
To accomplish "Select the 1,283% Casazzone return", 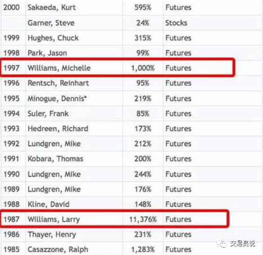I will pos(143,249).
